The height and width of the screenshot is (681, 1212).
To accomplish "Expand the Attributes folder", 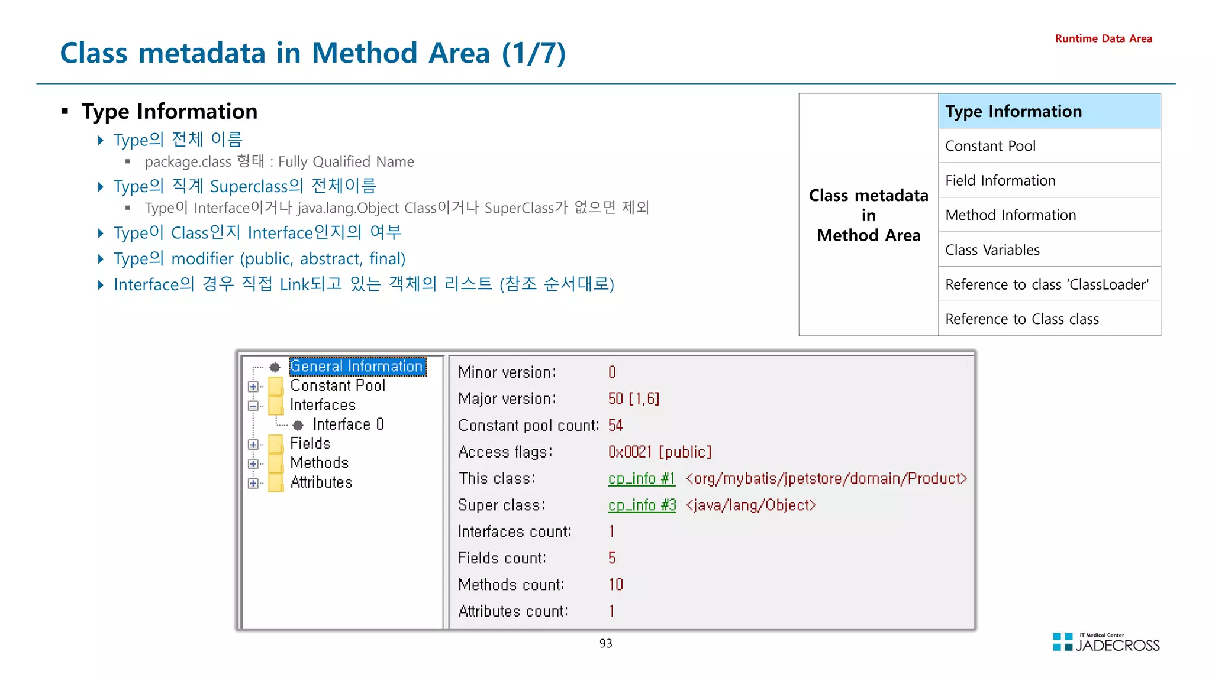I will point(253,484).
